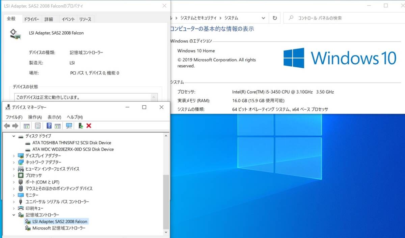This screenshot has width=405, height=238.
Task: Click the Device Manager tree scrollbar down arrow
Action: click(x=166, y=232)
